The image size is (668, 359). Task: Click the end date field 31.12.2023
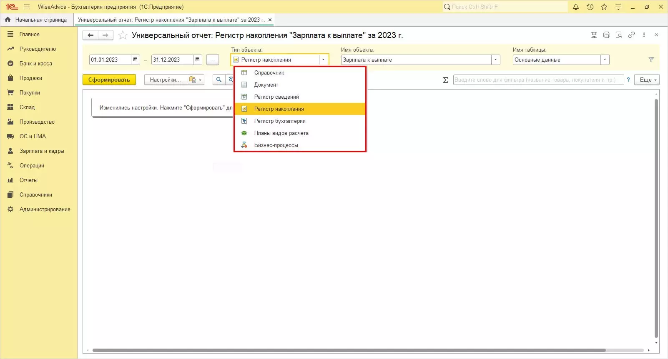[172, 60]
